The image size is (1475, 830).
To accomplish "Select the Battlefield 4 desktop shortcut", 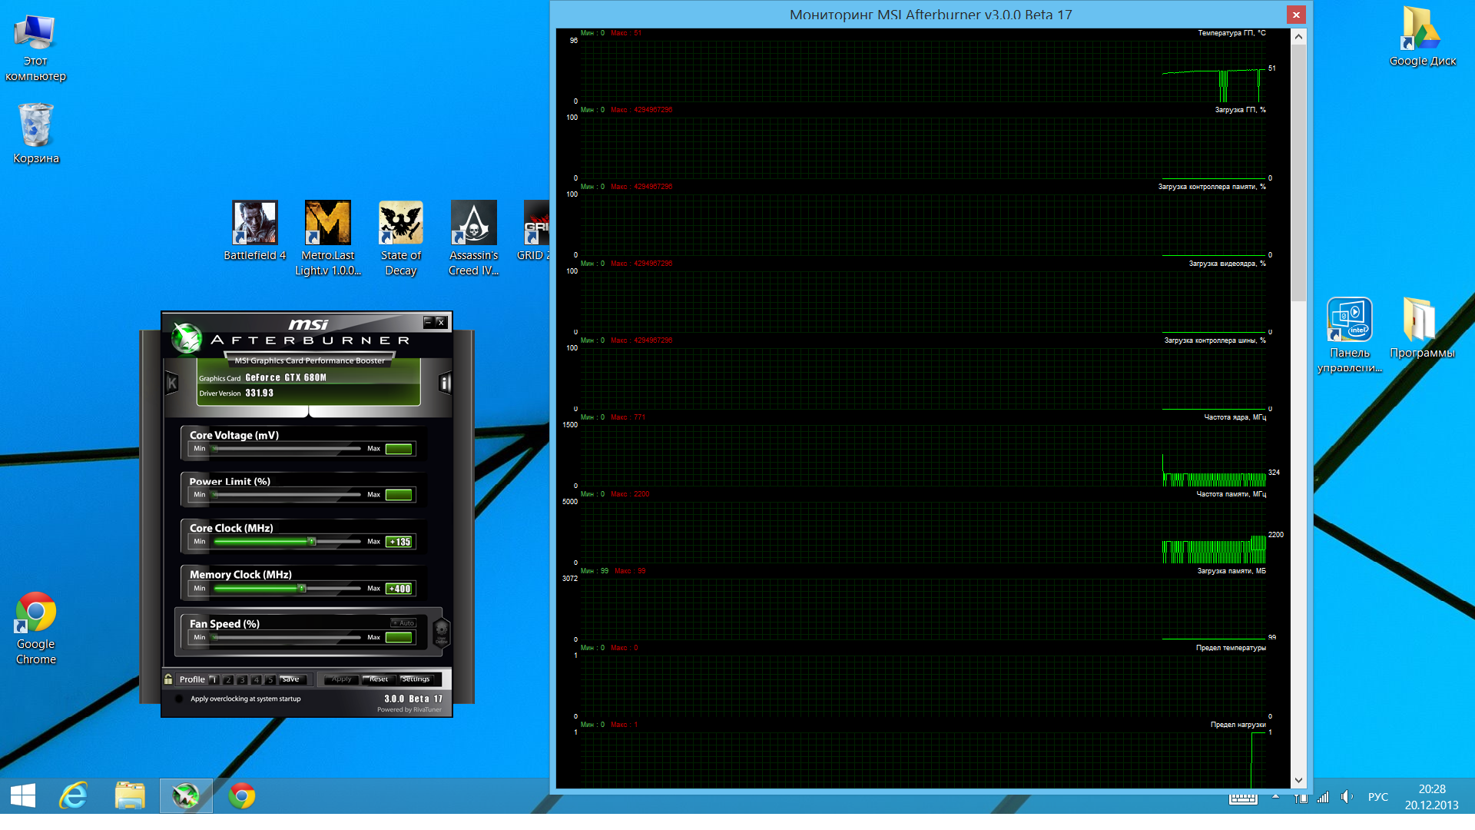I will 255,231.
